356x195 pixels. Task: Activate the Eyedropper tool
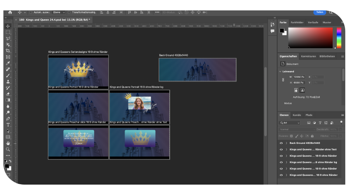click(8, 63)
